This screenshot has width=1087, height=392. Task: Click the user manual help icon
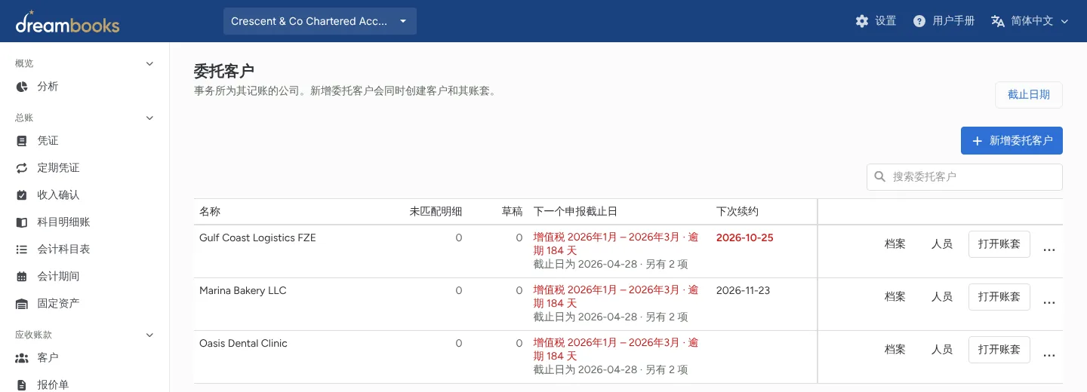point(919,21)
